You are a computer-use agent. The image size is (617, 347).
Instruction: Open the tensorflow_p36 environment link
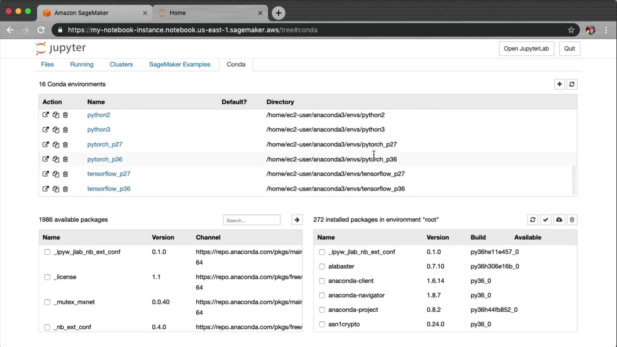[x=109, y=189]
